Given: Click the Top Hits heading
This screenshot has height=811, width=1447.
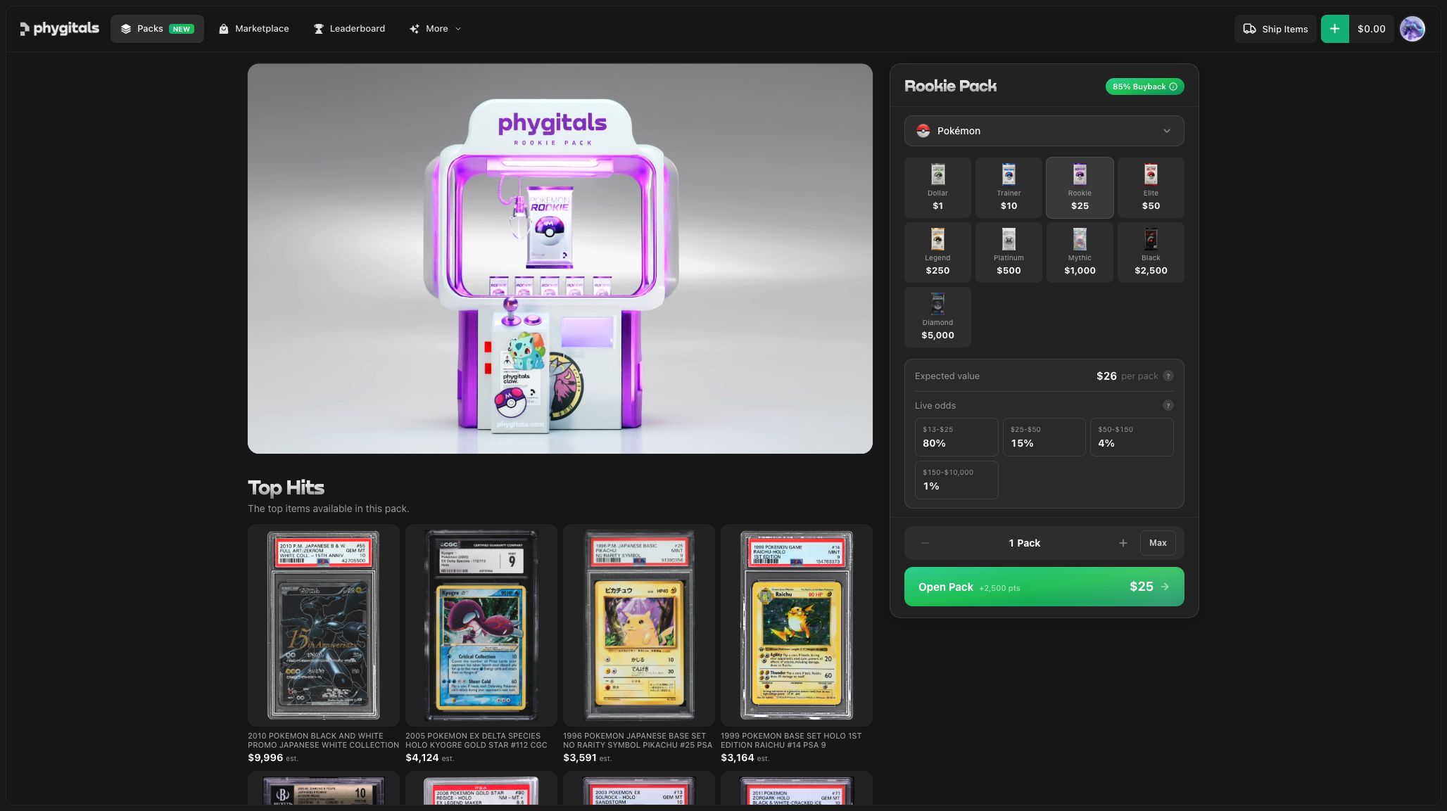Looking at the screenshot, I should tap(286, 487).
